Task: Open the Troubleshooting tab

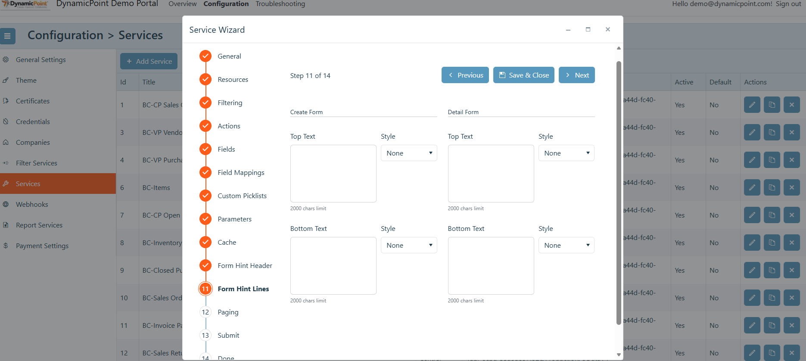Action: (280, 4)
